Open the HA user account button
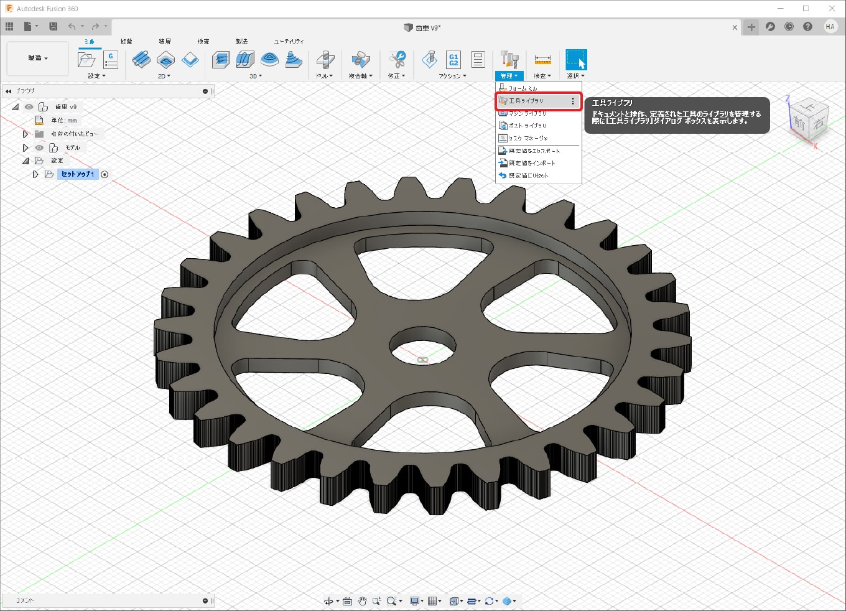 point(830,27)
